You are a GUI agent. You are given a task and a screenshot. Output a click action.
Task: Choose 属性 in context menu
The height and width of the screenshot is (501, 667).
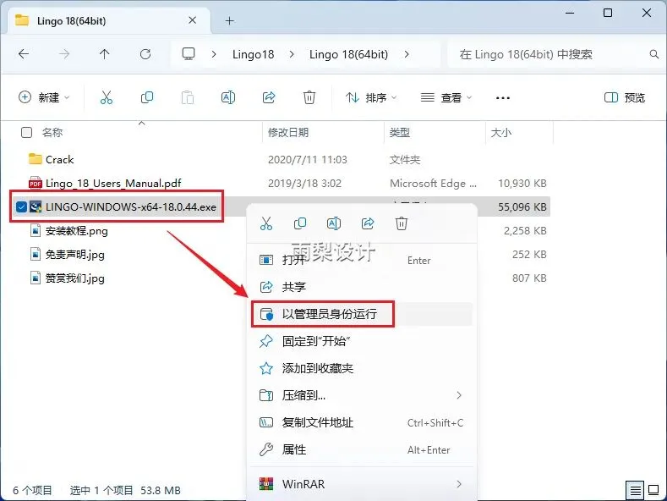tap(361, 449)
